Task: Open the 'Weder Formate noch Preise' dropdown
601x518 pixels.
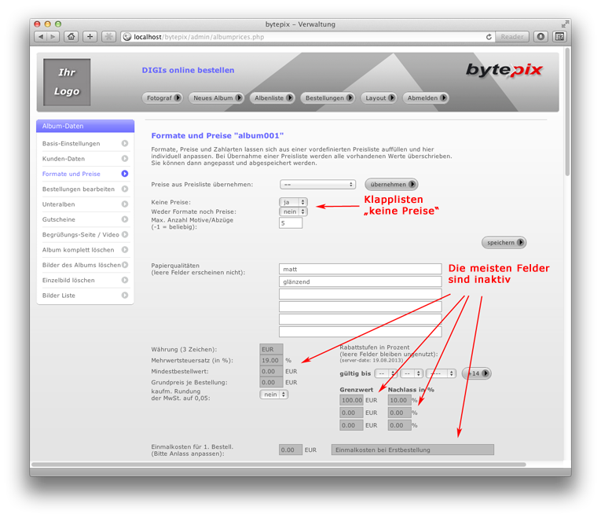Action: 293,211
